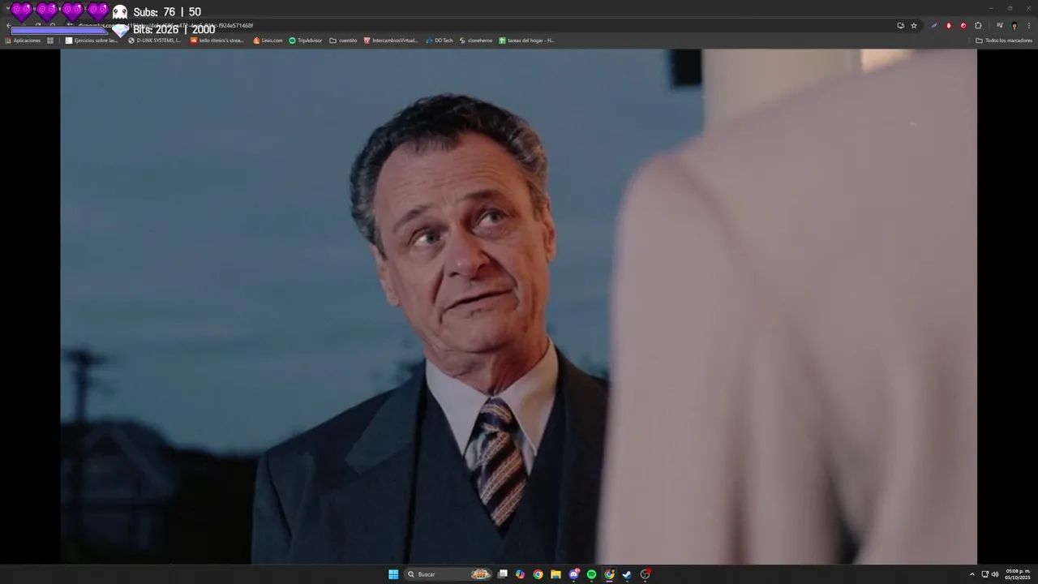Open the red checkmark extension icon
Viewport: 1038px width, 584px height.
pos(963,25)
